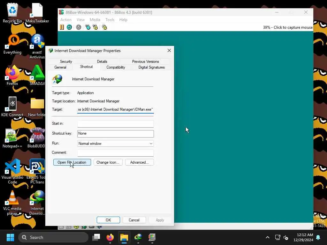Open Firefox from the taskbar
Viewport: 327px width, 245px height.
pyautogui.click(x=110, y=237)
